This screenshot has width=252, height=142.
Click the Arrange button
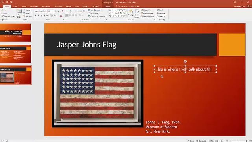click(131, 13)
